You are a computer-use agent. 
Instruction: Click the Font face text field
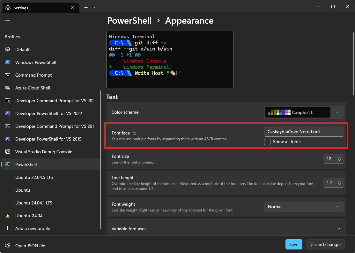coord(304,132)
